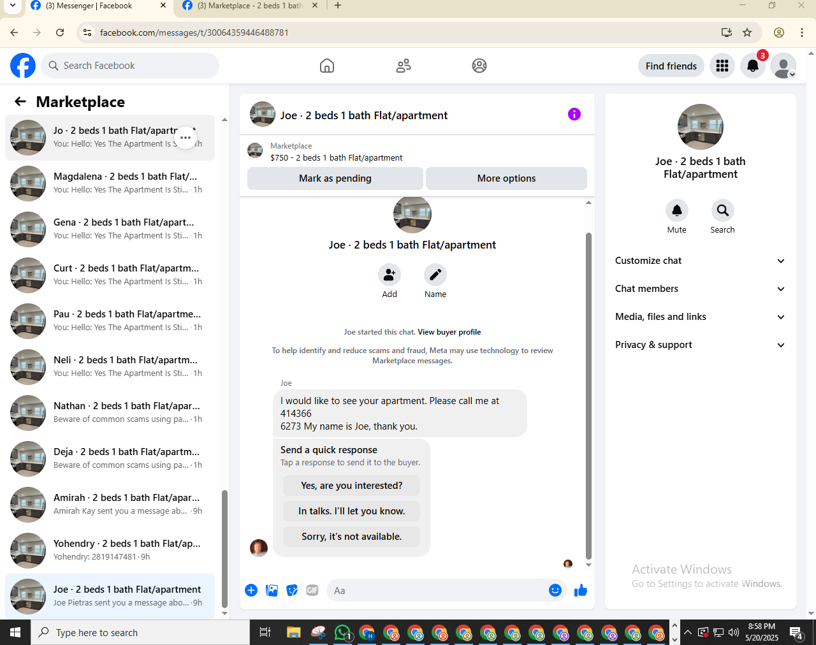This screenshot has height=645, width=816.
Task: Open the $750 listing link in chat header
Action: click(x=337, y=157)
